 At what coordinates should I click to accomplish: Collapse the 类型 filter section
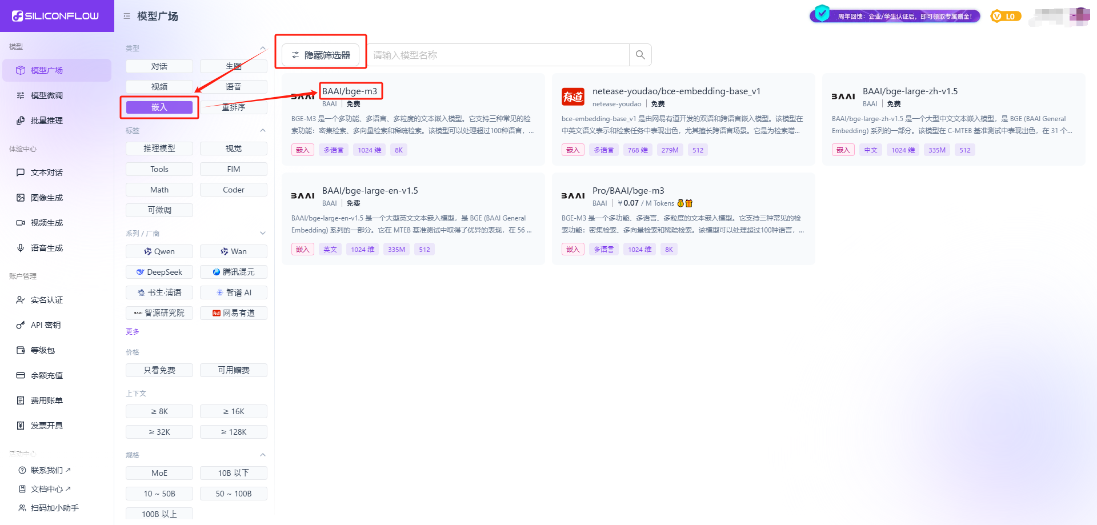[x=263, y=48]
